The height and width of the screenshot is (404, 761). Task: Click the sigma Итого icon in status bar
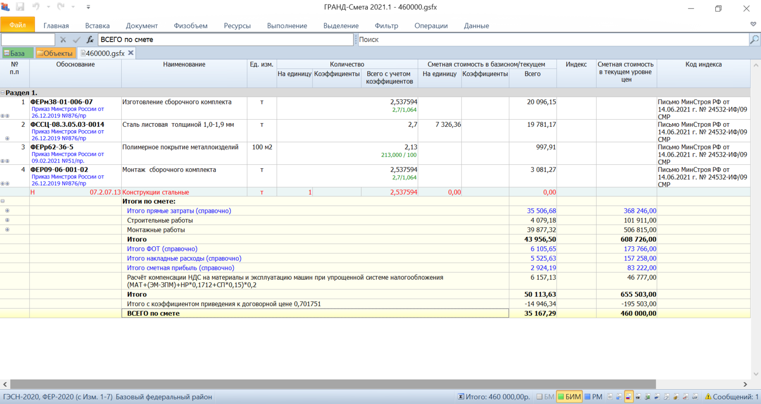tap(461, 397)
